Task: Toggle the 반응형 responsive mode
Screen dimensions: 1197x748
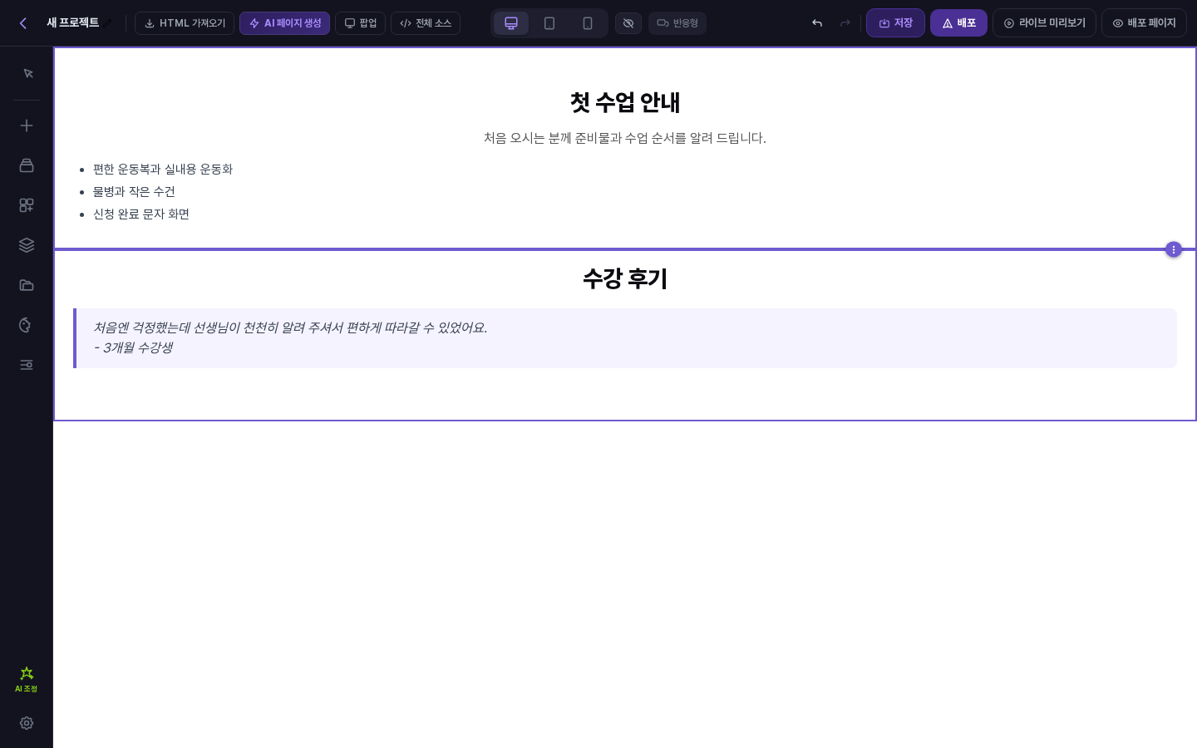Action: point(677,23)
